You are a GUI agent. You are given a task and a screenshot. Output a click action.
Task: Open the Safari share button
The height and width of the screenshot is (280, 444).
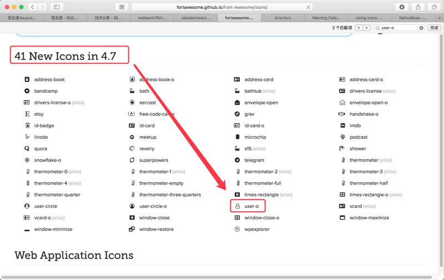[418, 7]
